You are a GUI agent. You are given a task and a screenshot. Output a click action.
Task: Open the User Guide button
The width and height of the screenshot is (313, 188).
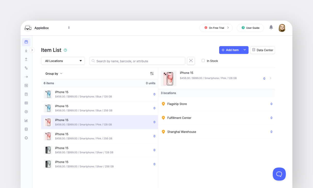pyautogui.click(x=250, y=28)
